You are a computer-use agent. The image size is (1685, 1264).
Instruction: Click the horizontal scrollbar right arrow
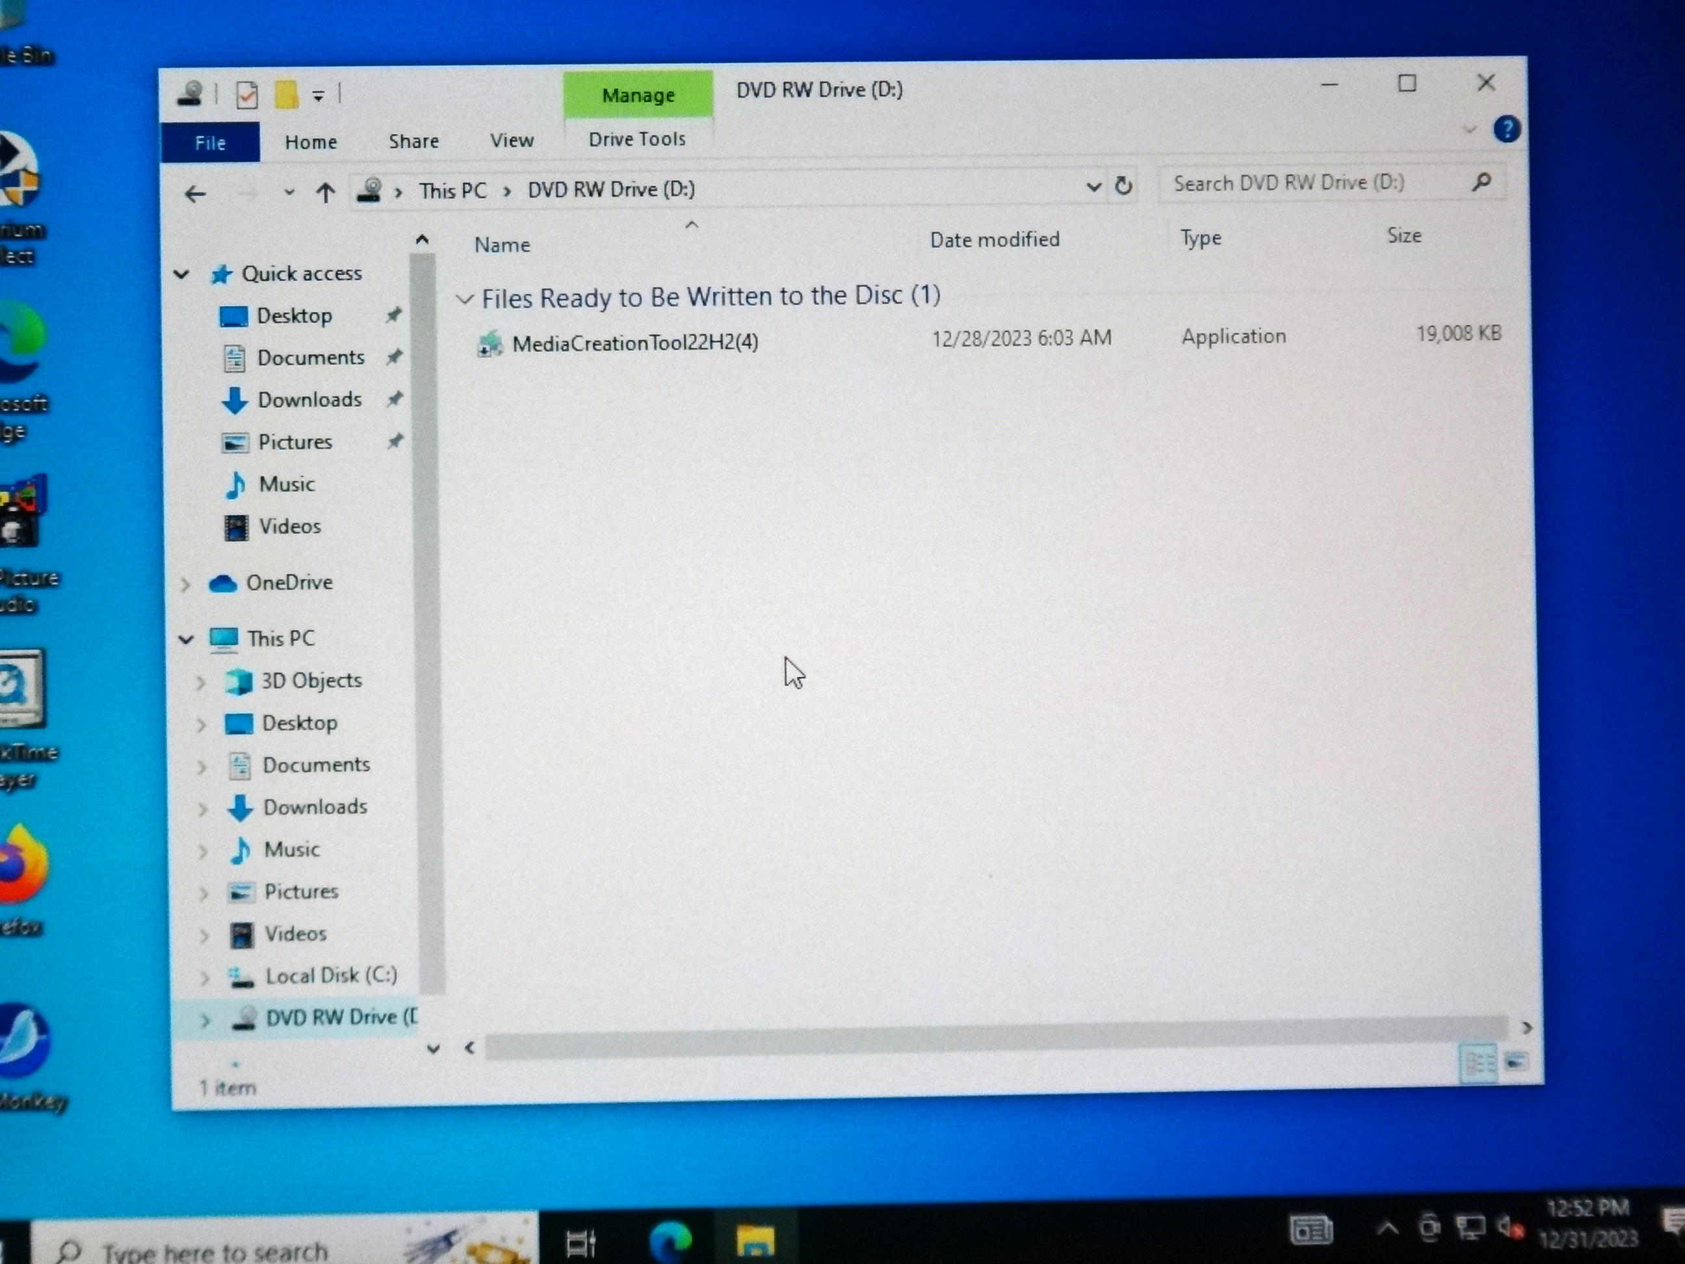pyautogui.click(x=1526, y=1028)
